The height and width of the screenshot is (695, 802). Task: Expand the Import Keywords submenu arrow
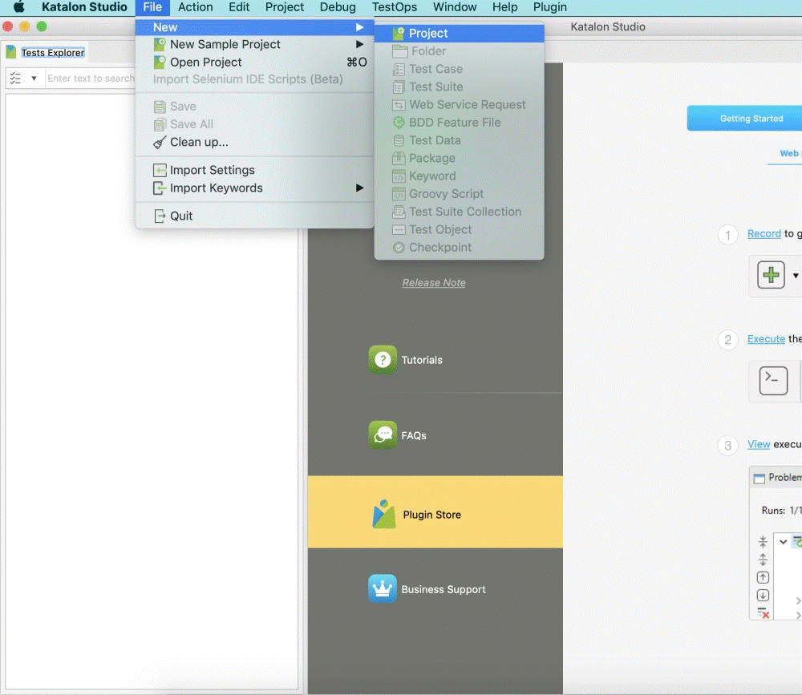click(359, 188)
